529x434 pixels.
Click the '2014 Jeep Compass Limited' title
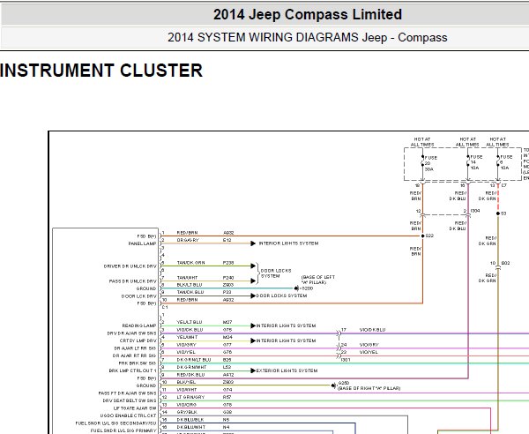[308, 14]
